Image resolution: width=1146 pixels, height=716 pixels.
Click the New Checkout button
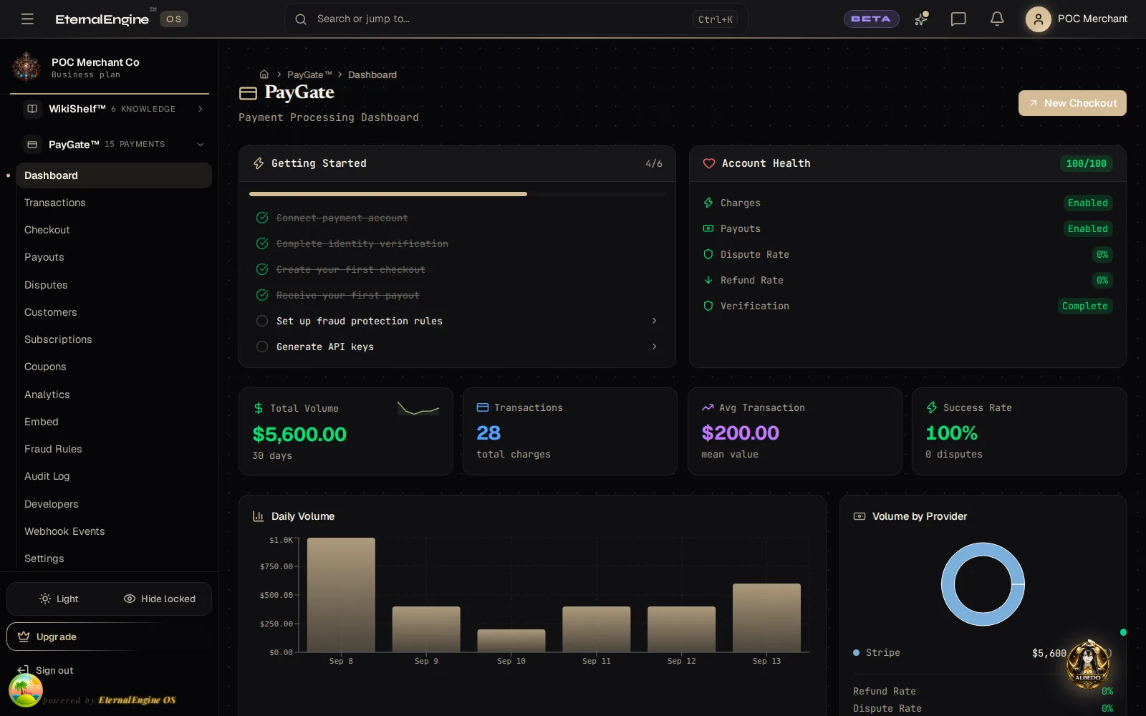click(x=1072, y=103)
